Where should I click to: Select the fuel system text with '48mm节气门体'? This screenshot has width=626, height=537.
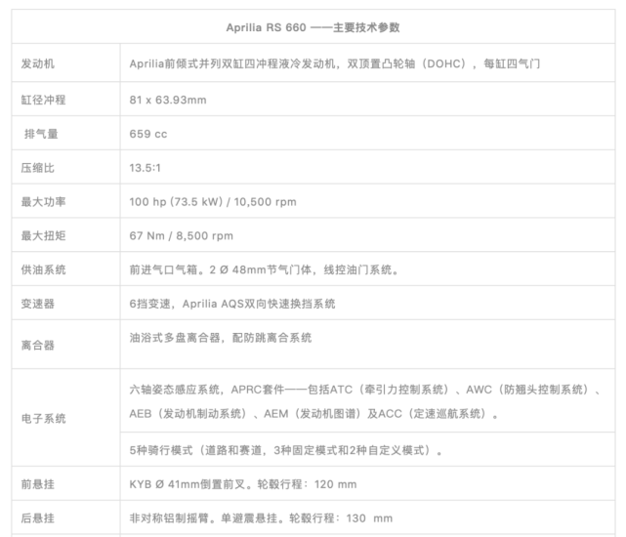point(264,269)
